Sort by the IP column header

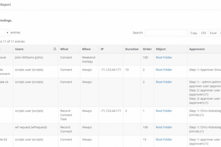click(x=102, y=49)
